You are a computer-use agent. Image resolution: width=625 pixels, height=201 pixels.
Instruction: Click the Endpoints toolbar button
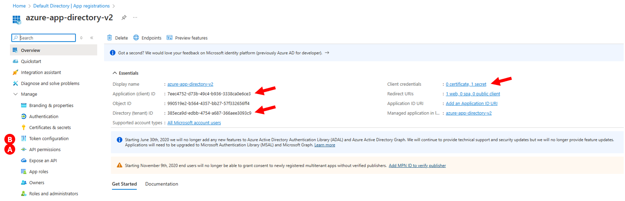point(147,38)
